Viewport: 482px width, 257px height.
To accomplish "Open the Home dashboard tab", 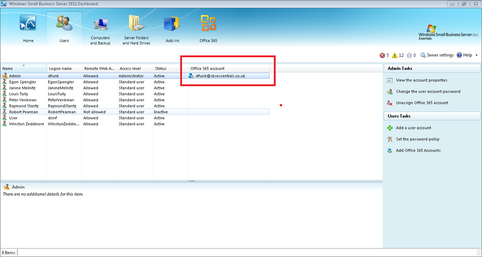I will click(28, 29).
